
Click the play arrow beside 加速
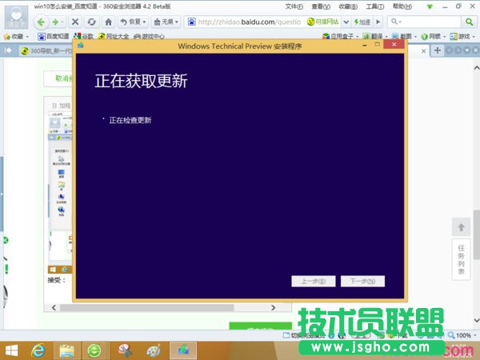pos(378,22)
